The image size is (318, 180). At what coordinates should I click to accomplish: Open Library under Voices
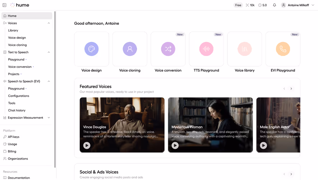(13, 30)
